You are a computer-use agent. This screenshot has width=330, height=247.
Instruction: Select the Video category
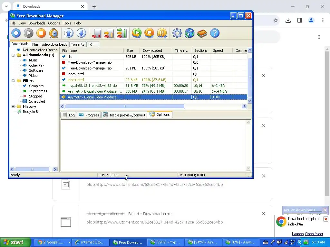[x=33, y=76]
